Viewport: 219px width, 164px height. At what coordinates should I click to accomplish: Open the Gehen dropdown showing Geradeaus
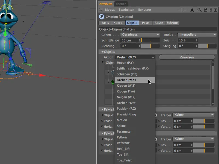[x=140, y=35]
